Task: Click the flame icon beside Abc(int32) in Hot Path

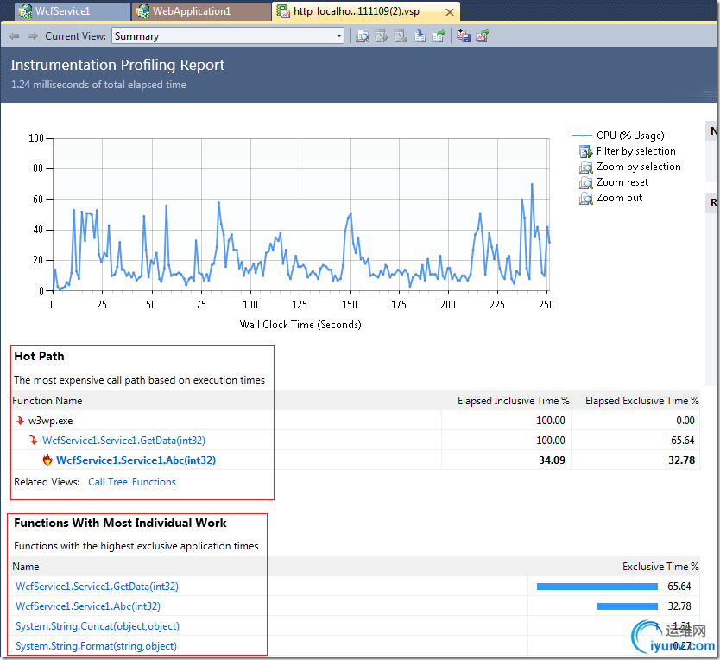Action: pyautogui.click(x=47, y=460)
